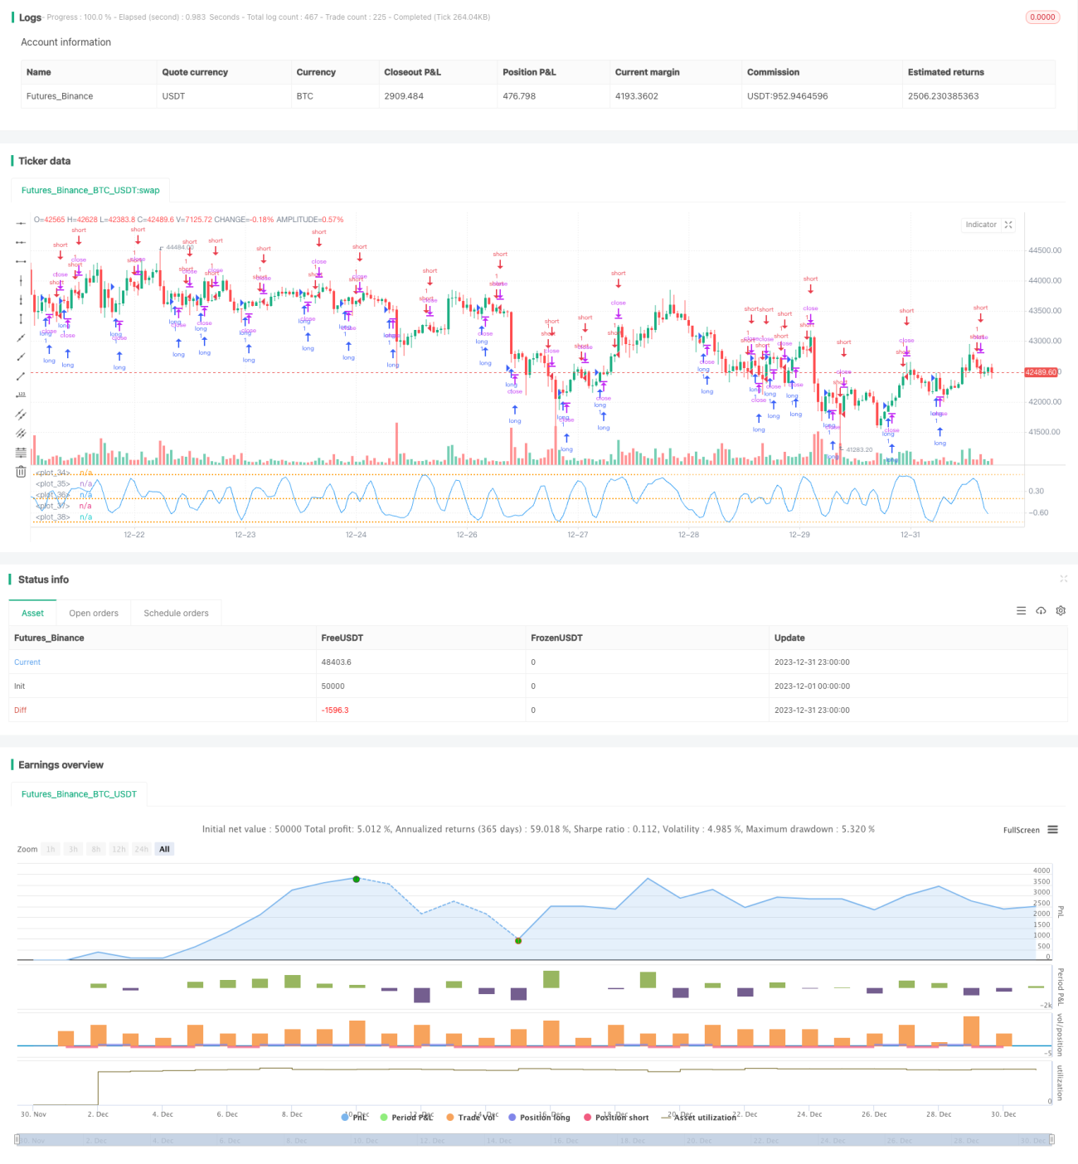Toggle Asset utilization legend series

[698, 1118]
